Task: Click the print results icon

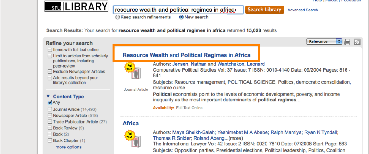Action: 348,42
